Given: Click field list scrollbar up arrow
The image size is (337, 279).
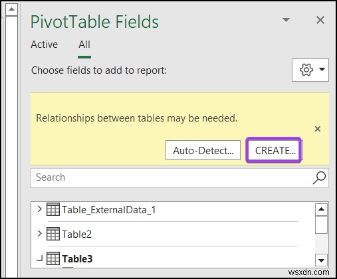Looking at the screenshot, I should [321, 209].
